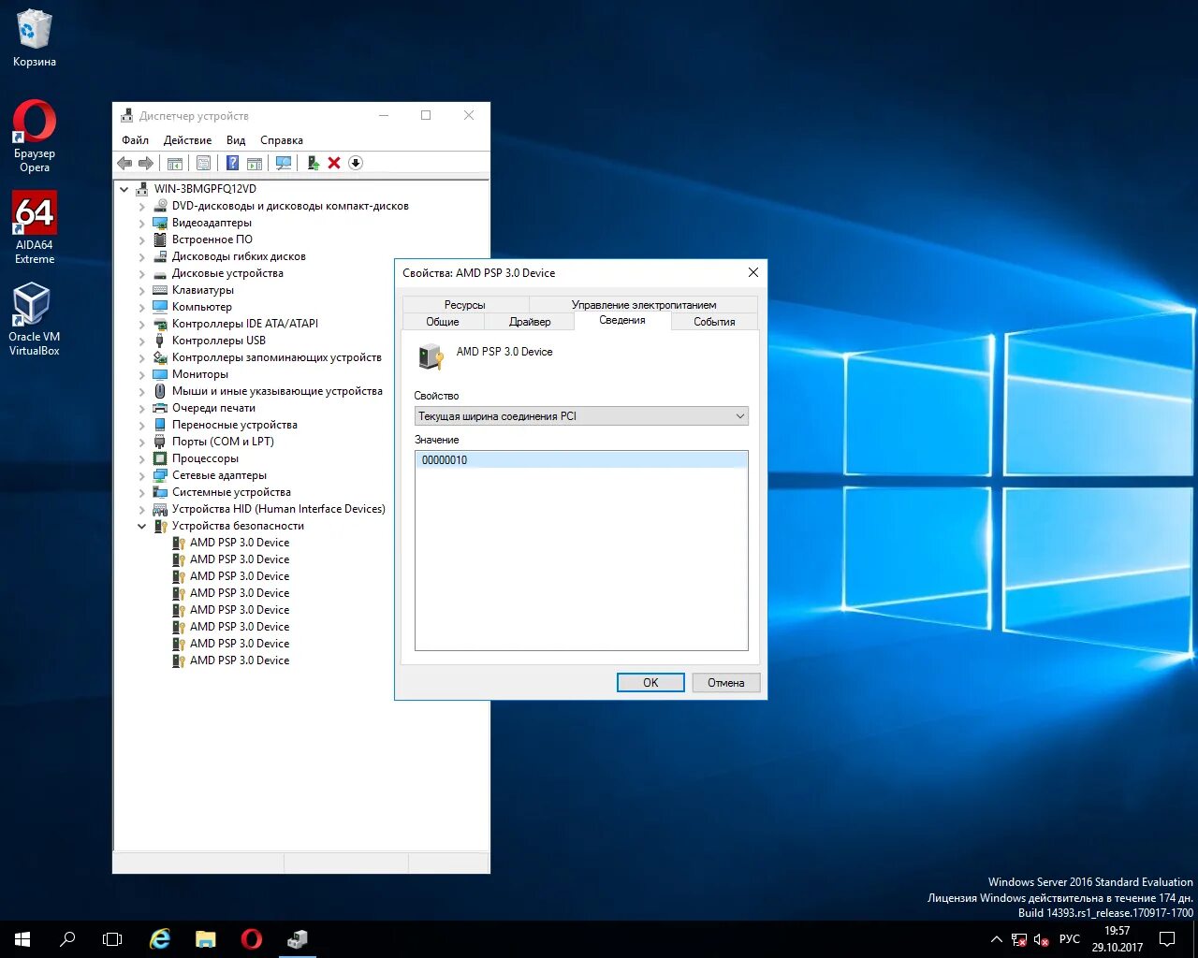Click Scan for hardware changes monitor icon

[x=284, y=163]
